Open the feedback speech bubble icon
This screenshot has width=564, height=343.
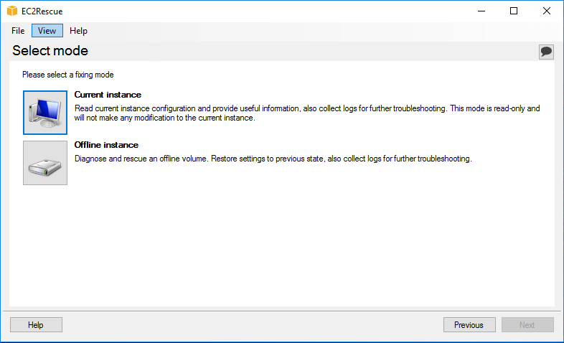[546, 52]
